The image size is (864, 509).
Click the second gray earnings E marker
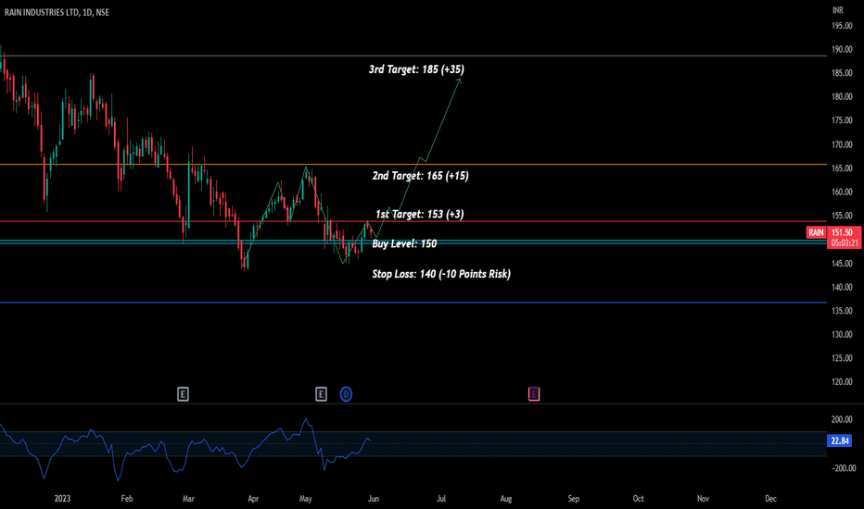322,394
